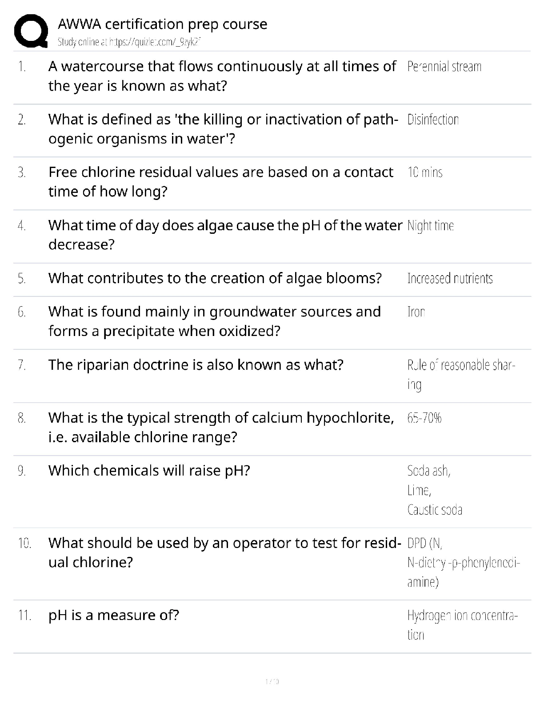Select the 'Iron' answer

416,312
